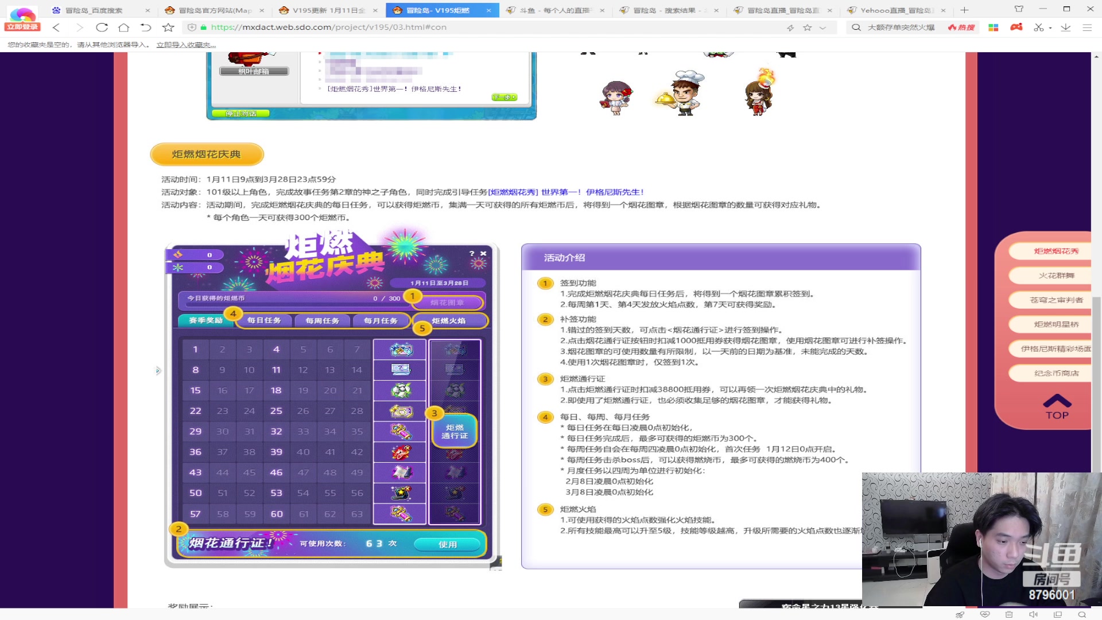Reload the current page
Image resolution: width=1102 pixels, height=620 pixels.
coord(102,27)
